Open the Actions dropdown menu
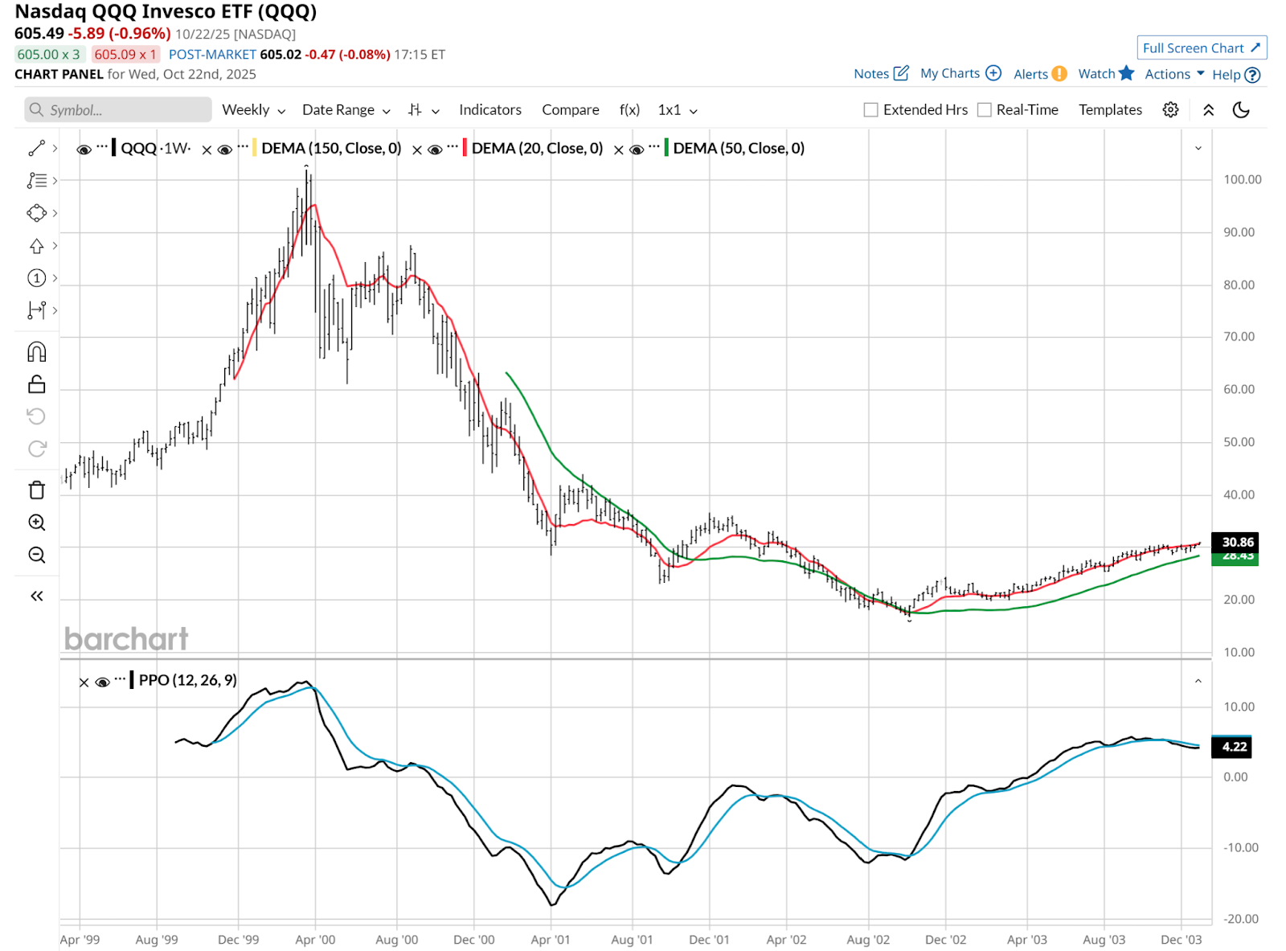Screen dimensions: 1286x951 coord(1174,74)
